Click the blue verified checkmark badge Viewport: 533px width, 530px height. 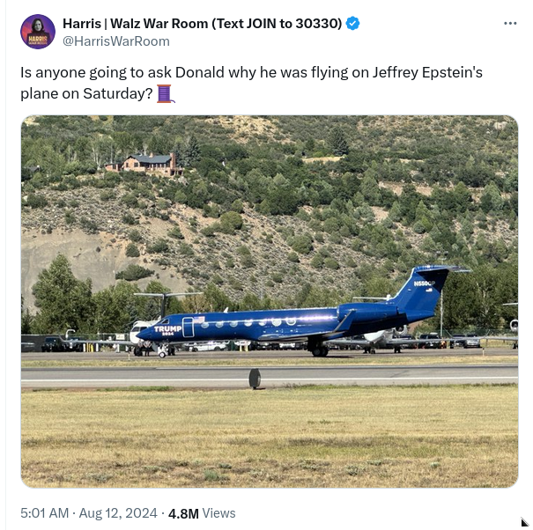pos(352,24)
